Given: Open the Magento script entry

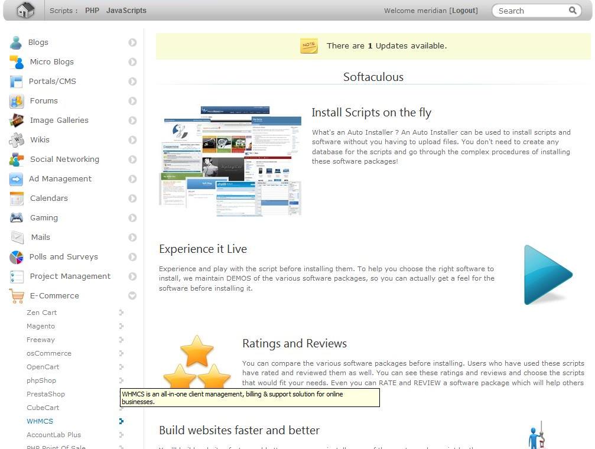Looking at the screenshot, I should (x=41, y=326).
